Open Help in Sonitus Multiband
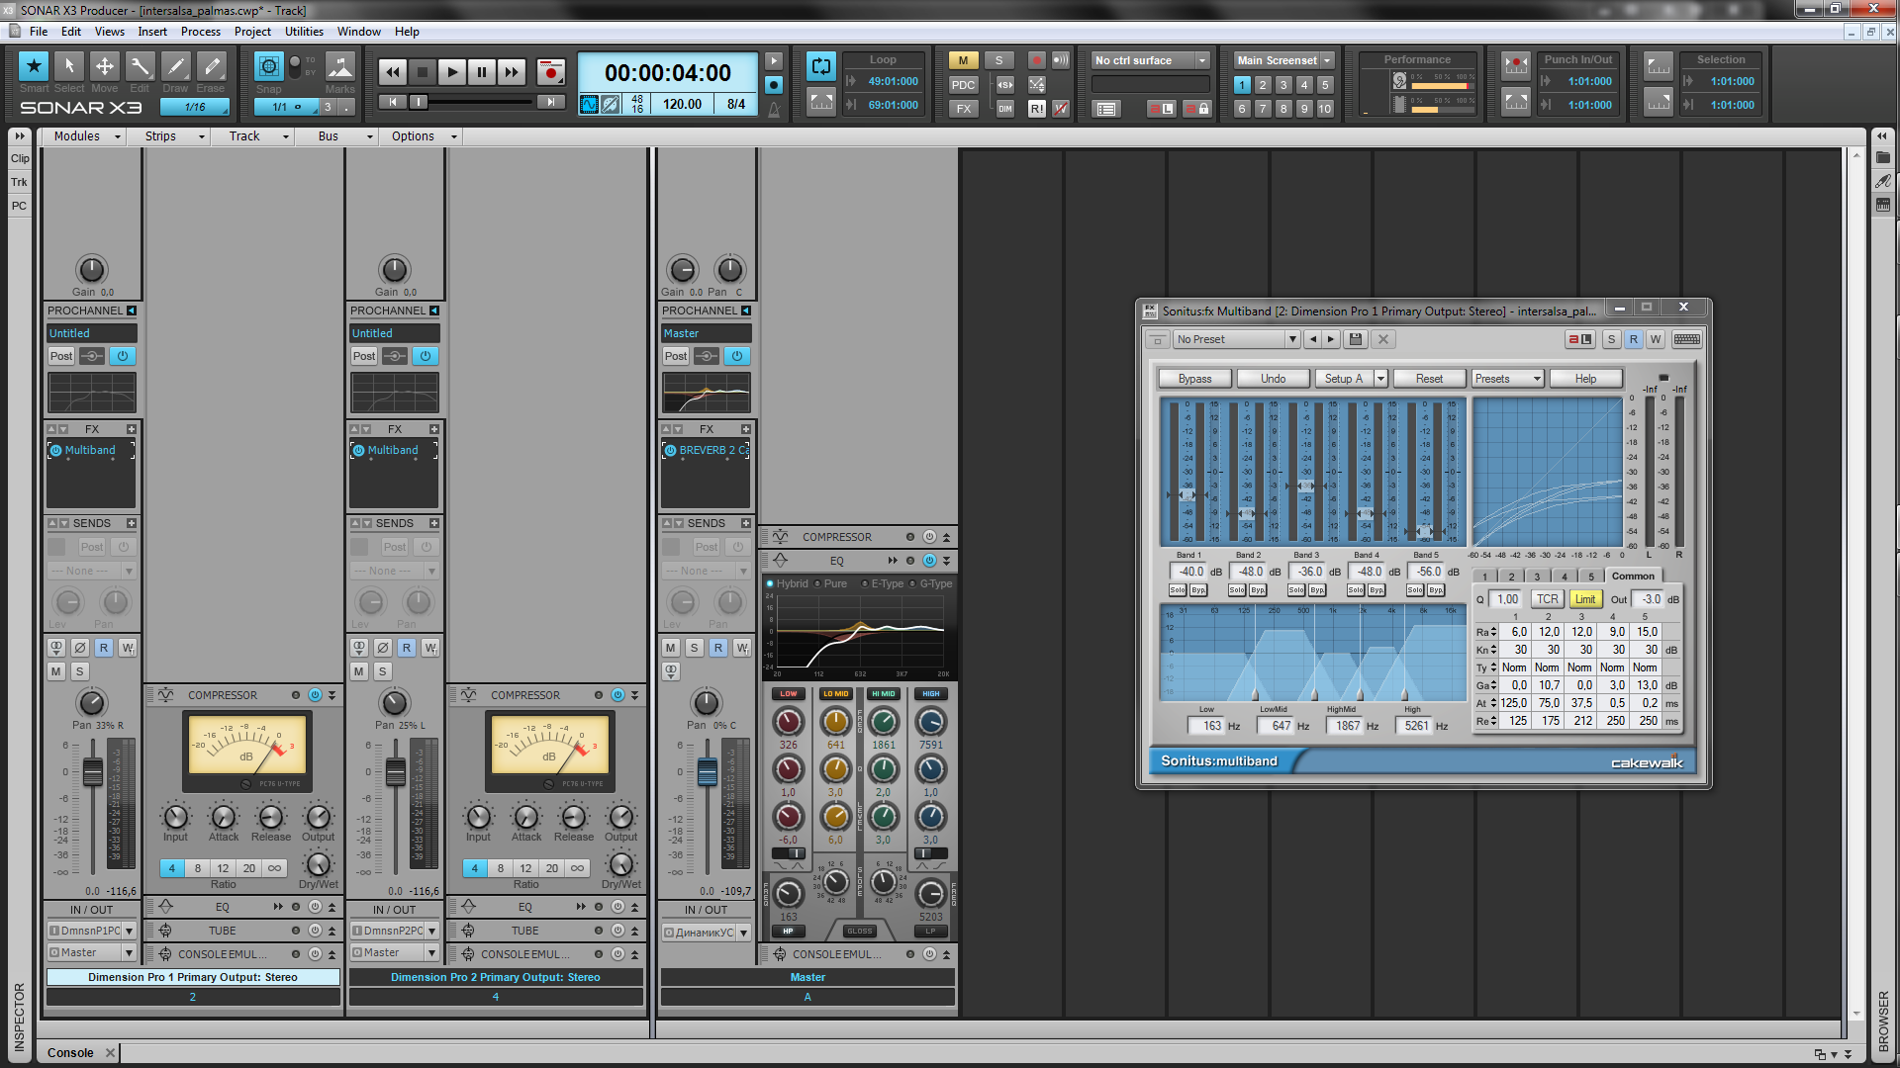 (1585, 379)
